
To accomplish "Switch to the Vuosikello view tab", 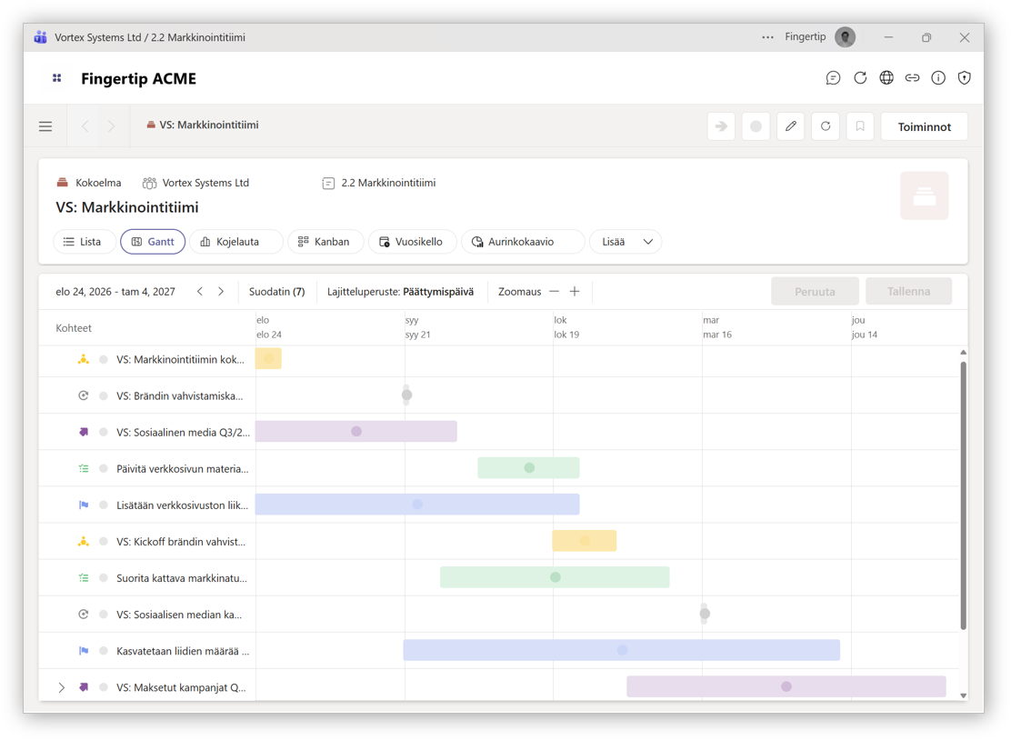I will pyautogui.click(x=411, y=242).
